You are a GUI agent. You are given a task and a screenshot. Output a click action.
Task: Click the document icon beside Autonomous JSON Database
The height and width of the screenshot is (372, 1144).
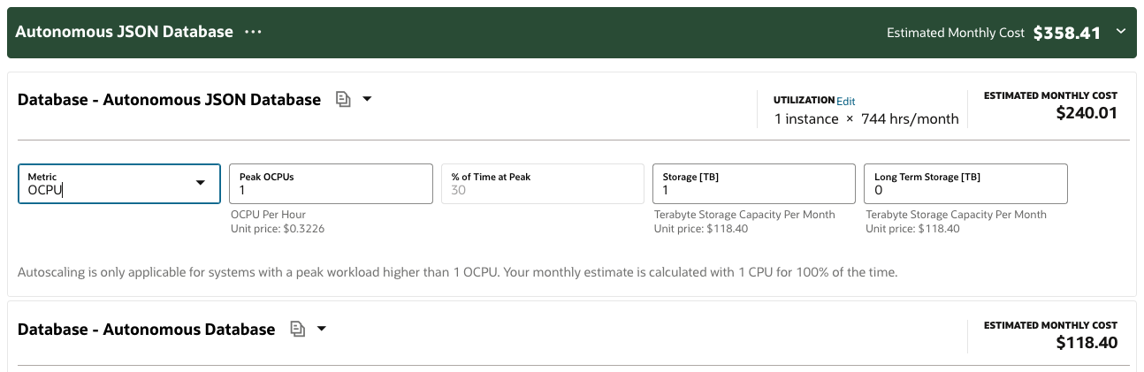point(343,100)
